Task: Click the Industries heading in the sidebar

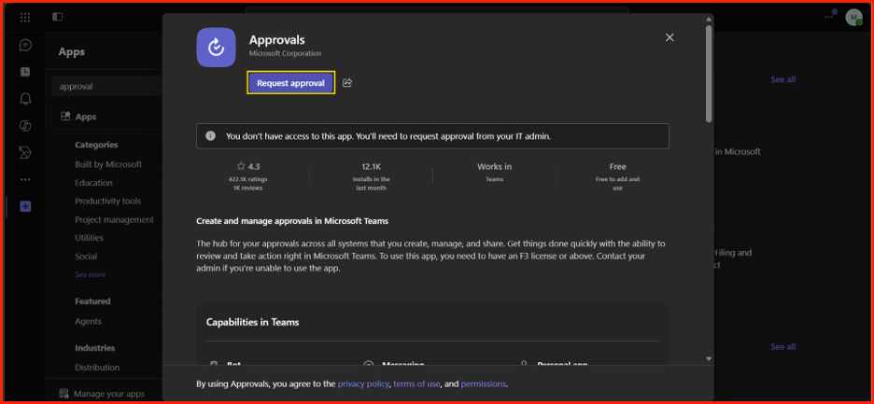Action: pos(94,348)
